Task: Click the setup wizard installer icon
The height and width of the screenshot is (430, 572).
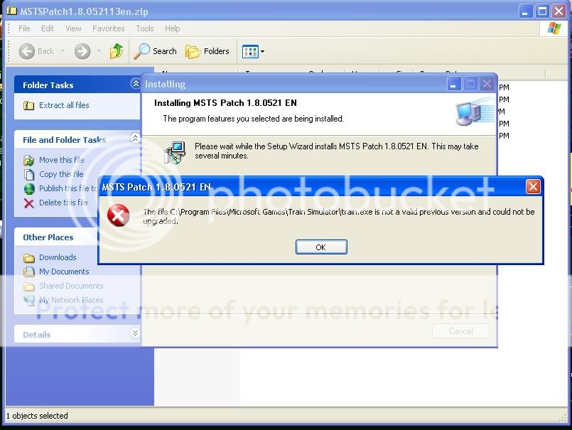Action: pos(175,152)
